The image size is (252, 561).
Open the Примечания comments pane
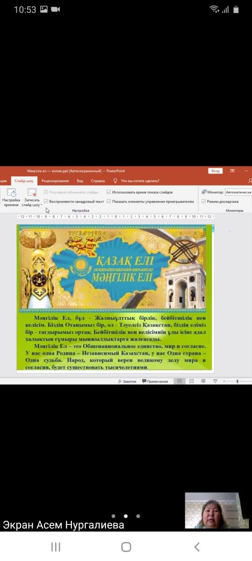pyautogui.click(x=155, y=381)
